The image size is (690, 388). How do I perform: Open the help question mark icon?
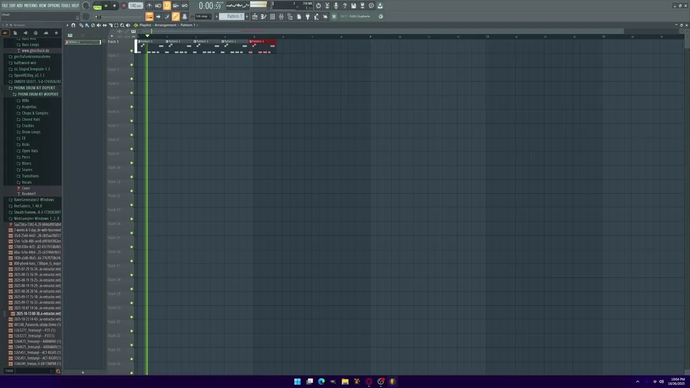pyautogui.click(x=345, y=5)
